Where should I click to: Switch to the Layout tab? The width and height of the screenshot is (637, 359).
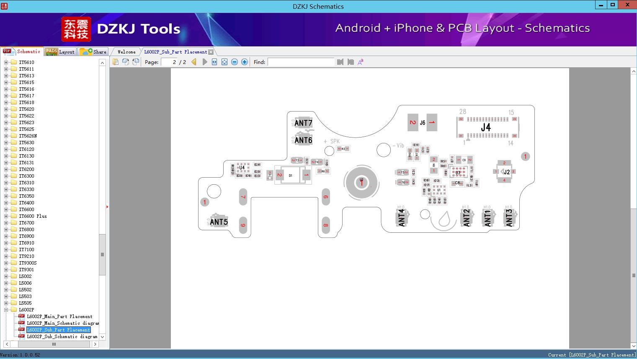(x=60, y=52)
